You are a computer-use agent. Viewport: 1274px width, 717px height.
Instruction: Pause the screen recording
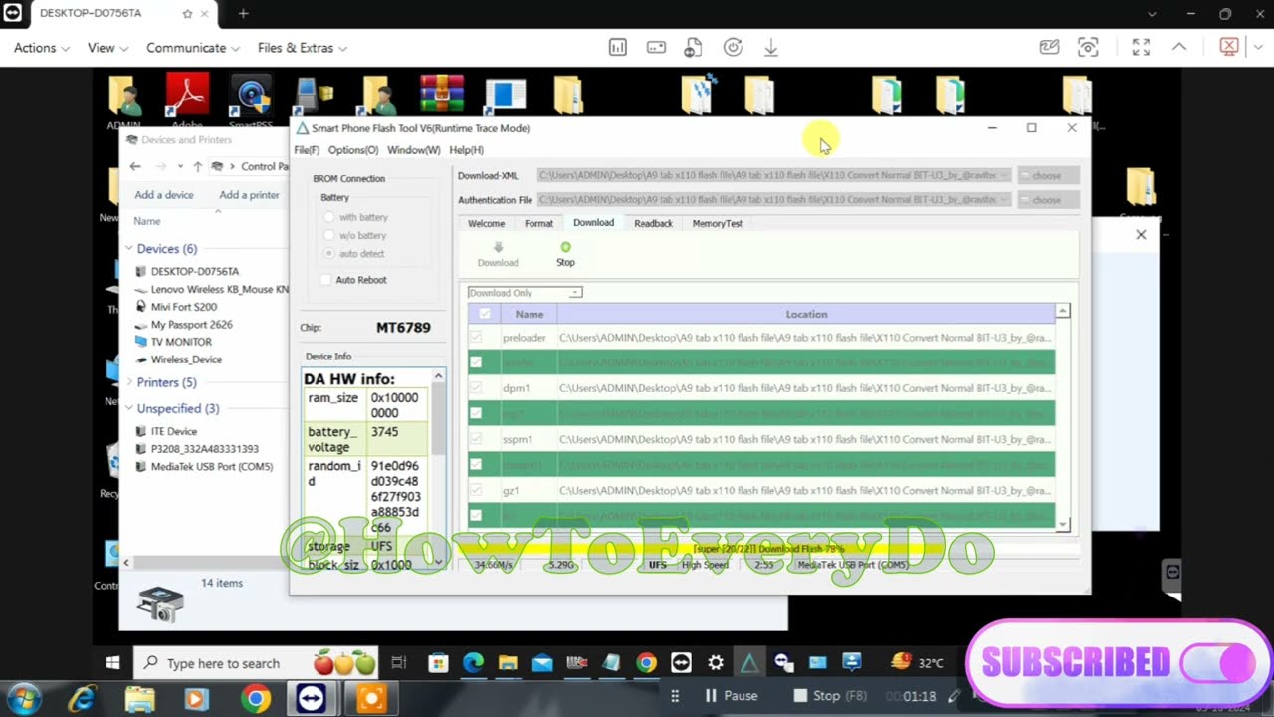pyautogui.click(x=732, y=696)
